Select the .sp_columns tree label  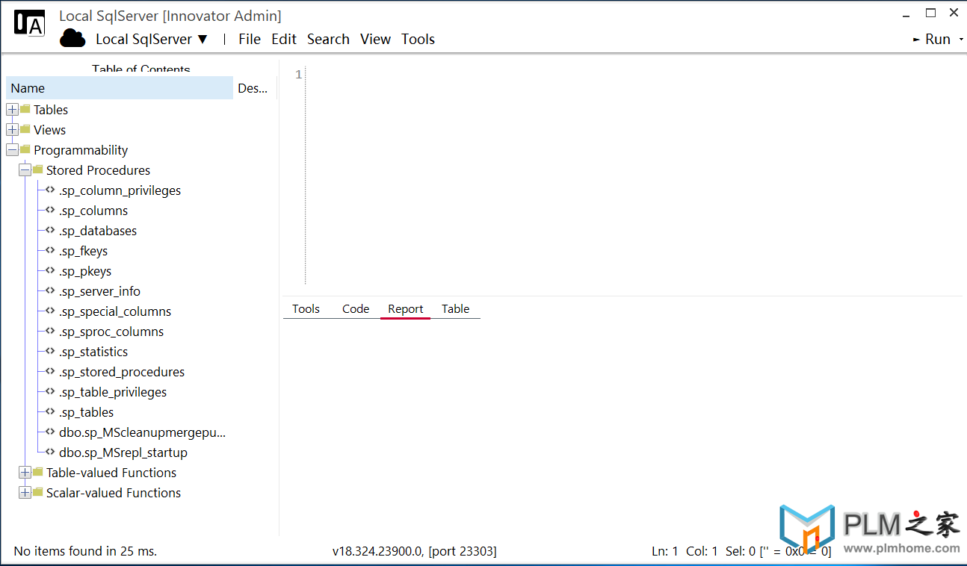[x=93, y=211]
